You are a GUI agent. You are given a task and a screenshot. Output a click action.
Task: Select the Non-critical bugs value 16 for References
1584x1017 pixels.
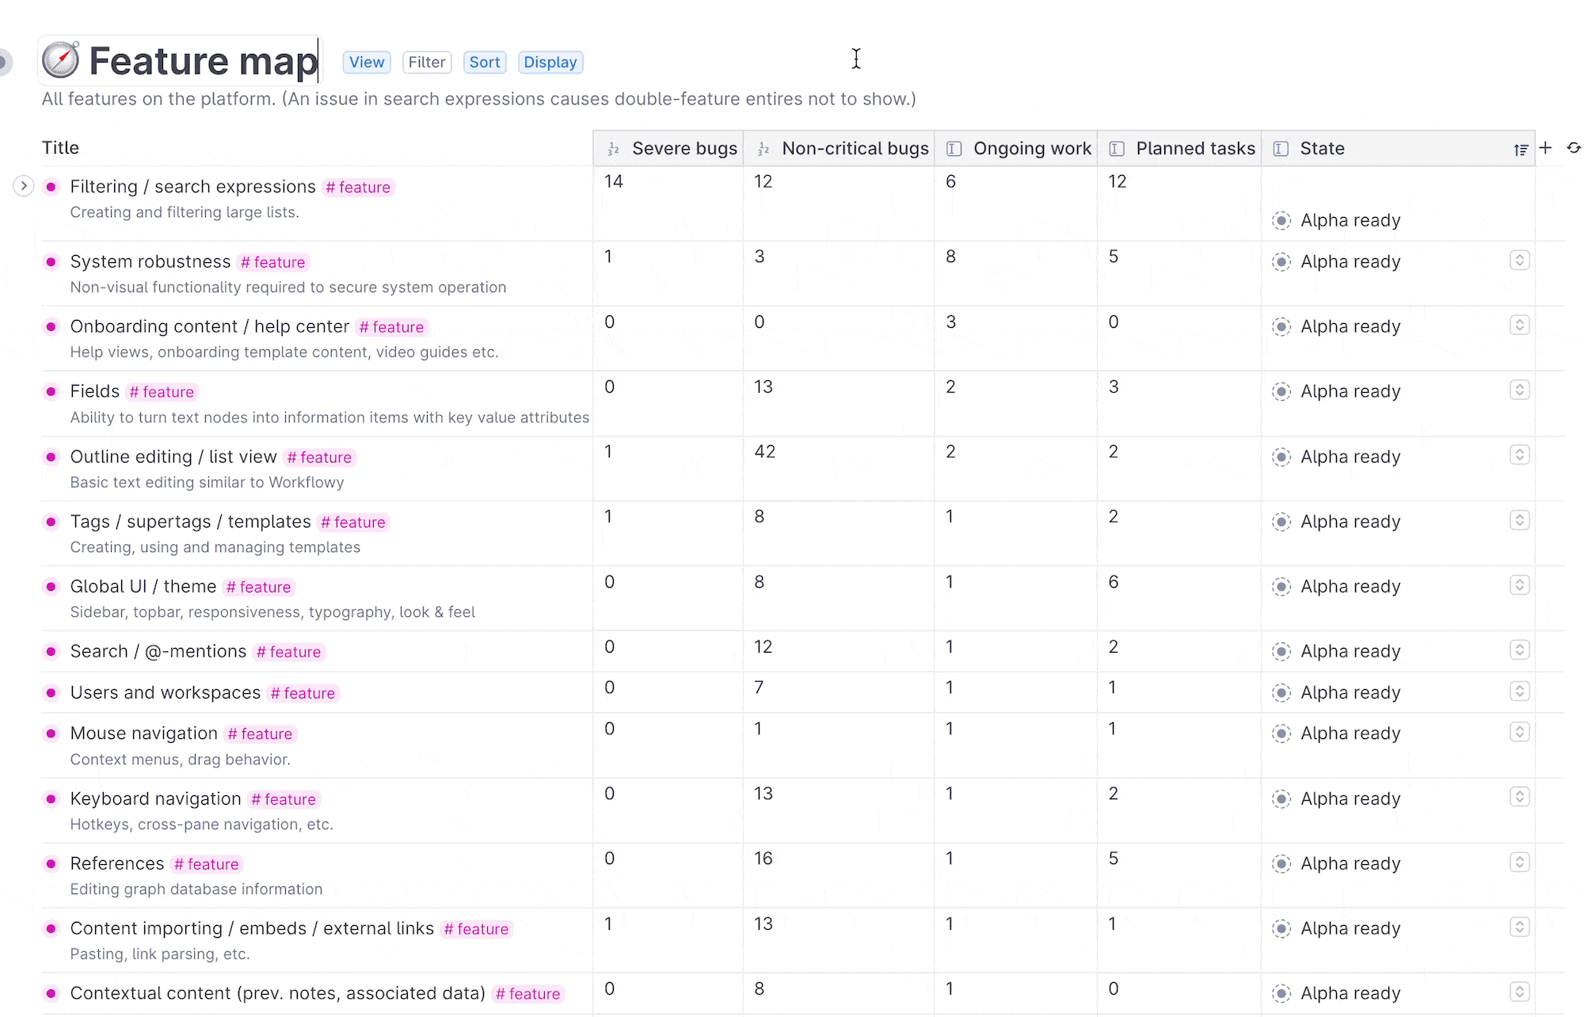point(763,859)
